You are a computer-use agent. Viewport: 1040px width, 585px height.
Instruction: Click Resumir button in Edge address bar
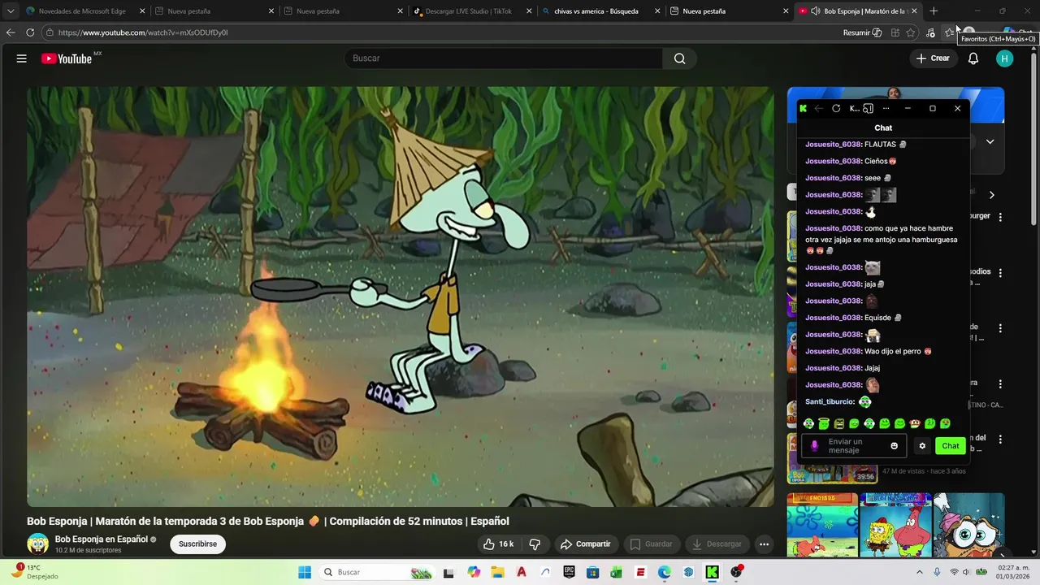[x=863, y=32]
